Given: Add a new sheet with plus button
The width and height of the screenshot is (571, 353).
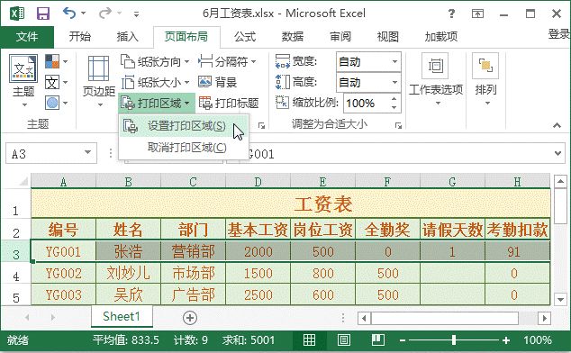Looking at the screenshot, I should [190, 318].
